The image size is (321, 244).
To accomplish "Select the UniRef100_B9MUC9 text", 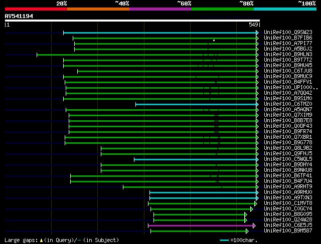I will coord(288,77).
